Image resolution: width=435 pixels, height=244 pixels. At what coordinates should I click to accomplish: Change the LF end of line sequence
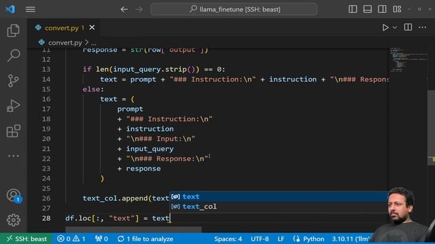click(281, 239)
